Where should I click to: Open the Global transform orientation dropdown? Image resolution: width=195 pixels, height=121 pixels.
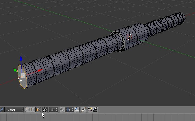(14, 110)
